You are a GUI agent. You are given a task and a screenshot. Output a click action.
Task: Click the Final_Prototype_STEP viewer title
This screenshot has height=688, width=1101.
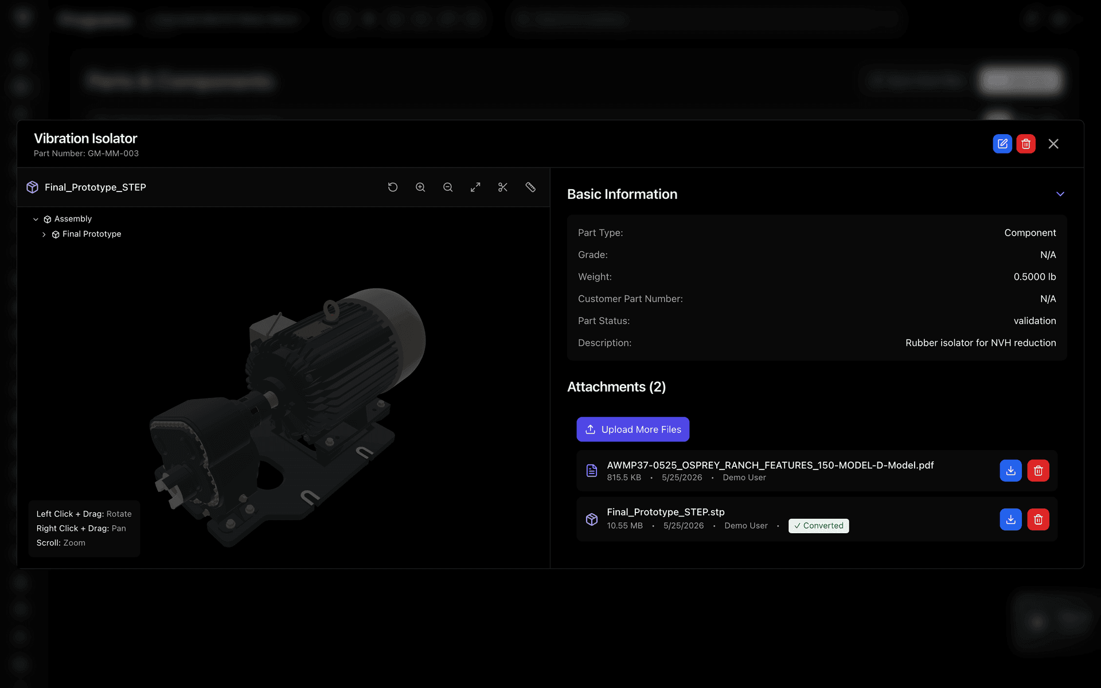pos(95,187)
